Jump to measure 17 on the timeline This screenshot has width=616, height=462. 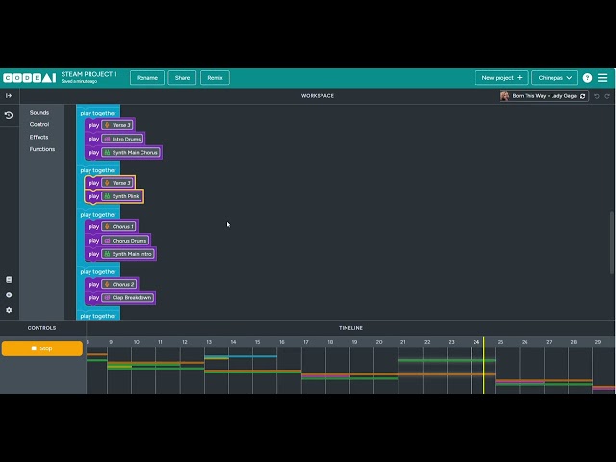click(306, 342)
